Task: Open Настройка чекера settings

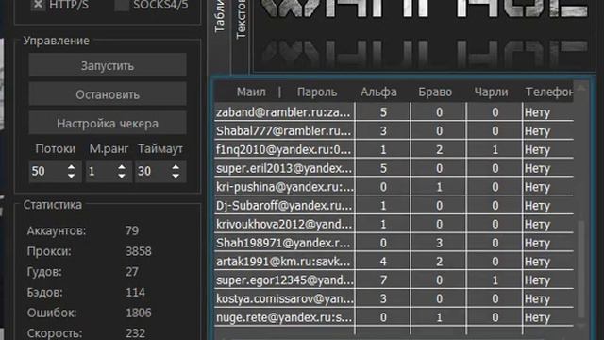Action: point(108,123)
